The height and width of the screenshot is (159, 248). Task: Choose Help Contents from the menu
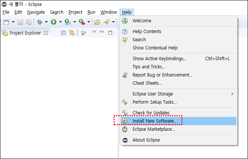coord(179,32)
